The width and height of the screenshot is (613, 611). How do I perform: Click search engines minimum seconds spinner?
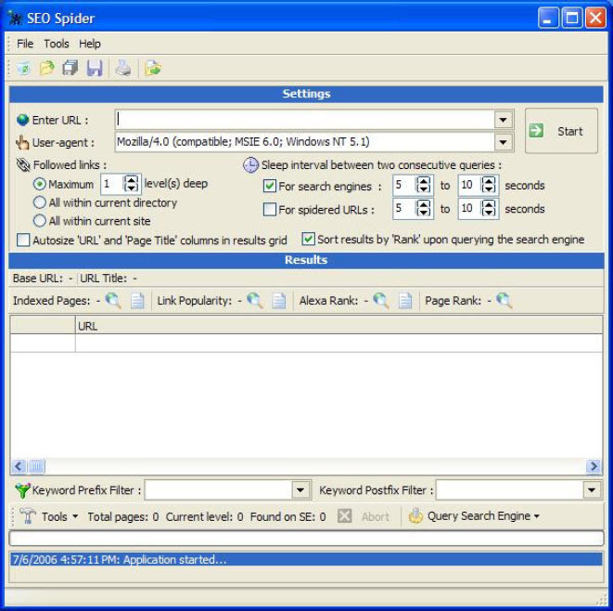[x=424, y=185]
